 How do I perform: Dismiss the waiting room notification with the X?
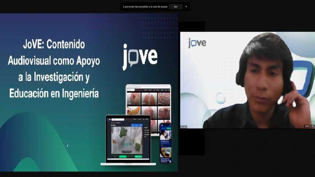[186, 7]
